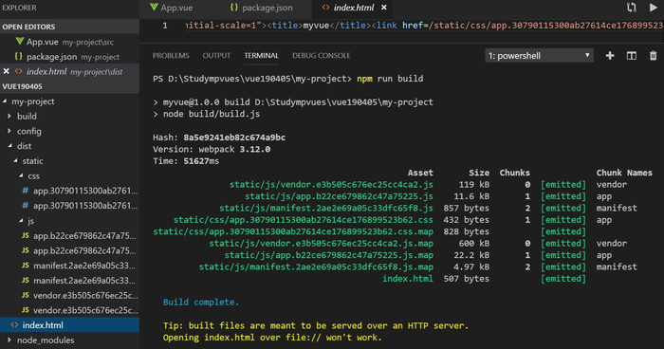Click the Vue icon beside App.vue in Open Editors
Screen dimensions: 664x349
coord(19,41)
